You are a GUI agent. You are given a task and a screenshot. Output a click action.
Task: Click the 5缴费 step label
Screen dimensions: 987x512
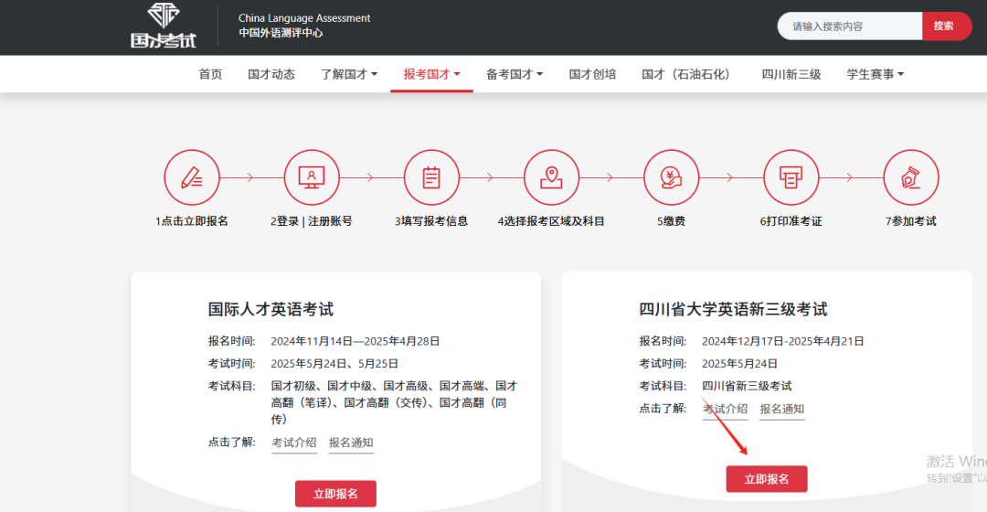point(671,221)
